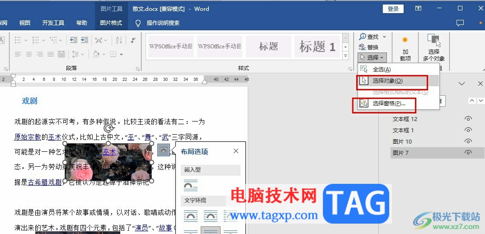
Task: Expand the styles gallery more arrow
Action: [345, 56]
